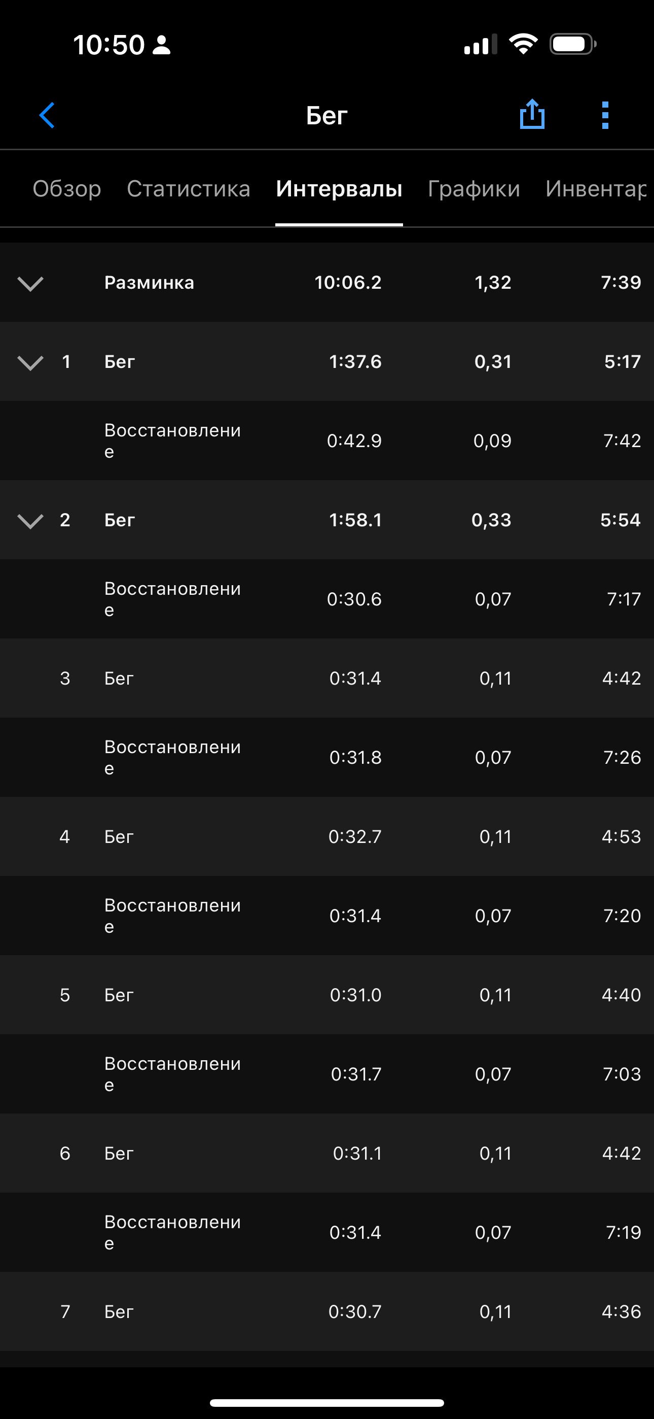The image size is (654, 1419).
Task: Open the three-dot more options menu
Action: (x=605, y=115)
